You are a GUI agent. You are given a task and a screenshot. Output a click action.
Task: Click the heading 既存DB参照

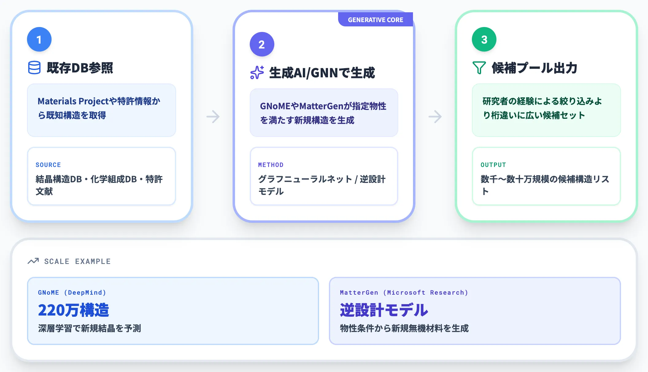(x=80, y=68)
